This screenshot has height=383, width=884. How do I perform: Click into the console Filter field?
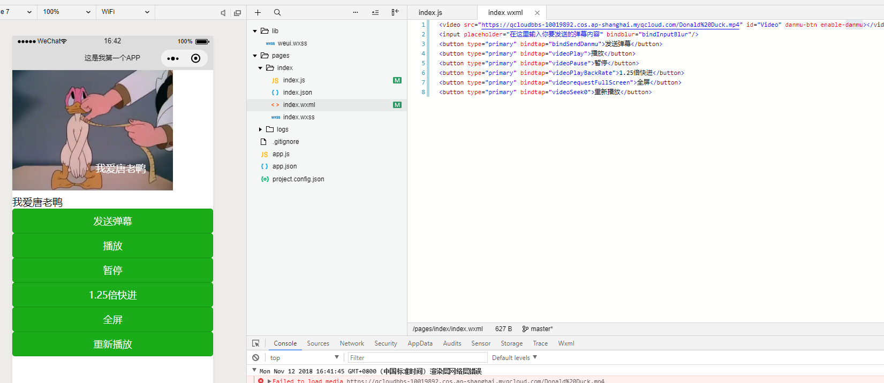(417, 357)
